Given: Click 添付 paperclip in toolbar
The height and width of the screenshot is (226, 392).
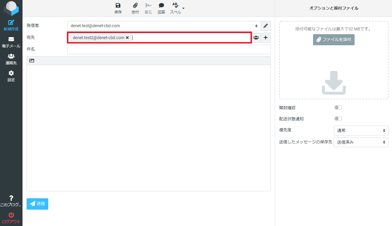Looking at the screenshot, I should tap(135, 8).
